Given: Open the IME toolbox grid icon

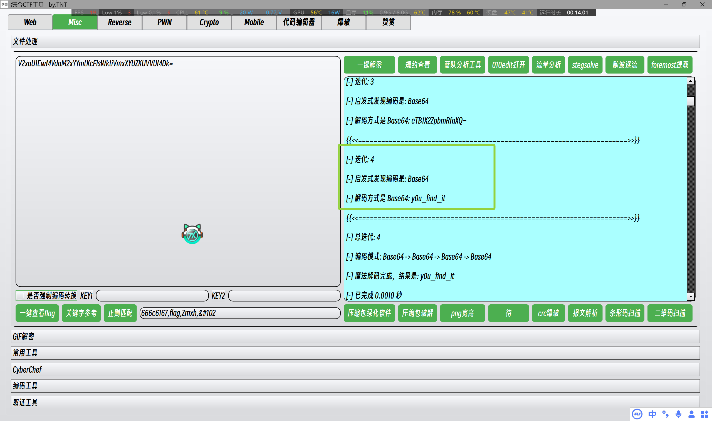Looking at the screenshot, I should point(704,414).
